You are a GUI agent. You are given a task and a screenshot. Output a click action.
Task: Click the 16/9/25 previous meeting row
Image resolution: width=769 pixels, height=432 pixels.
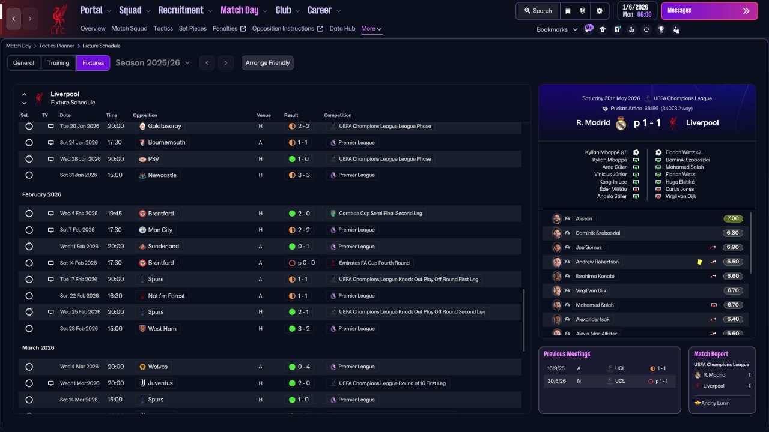(x=609, y=368)
